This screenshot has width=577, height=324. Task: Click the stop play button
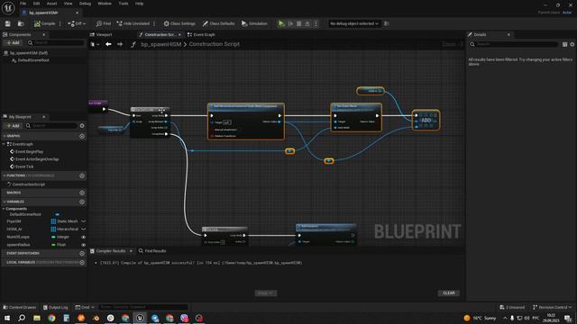point(298,23)
